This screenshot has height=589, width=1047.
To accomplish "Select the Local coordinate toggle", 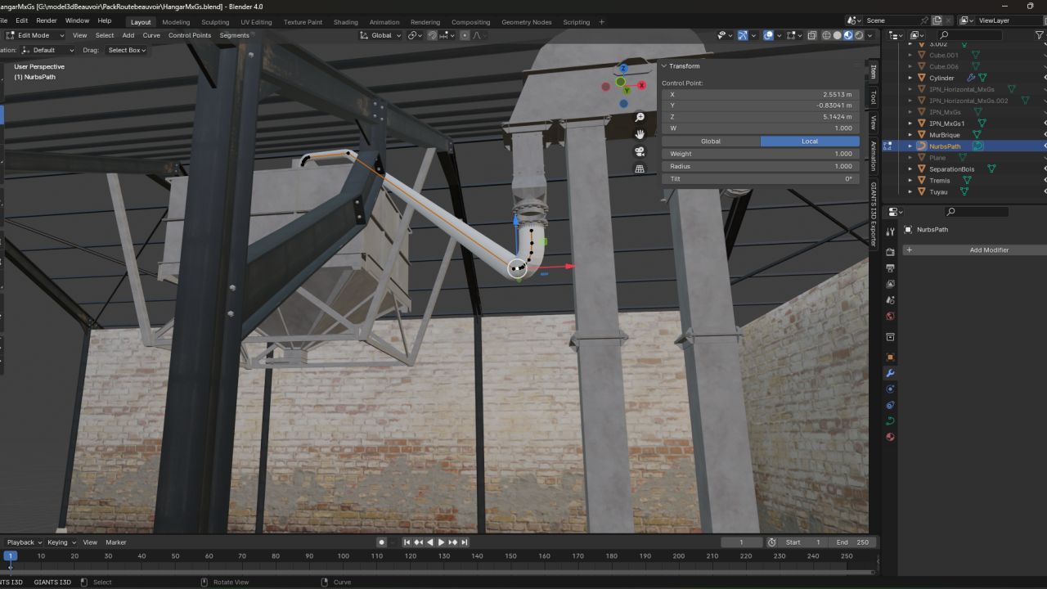I will (x=809, y=142).
